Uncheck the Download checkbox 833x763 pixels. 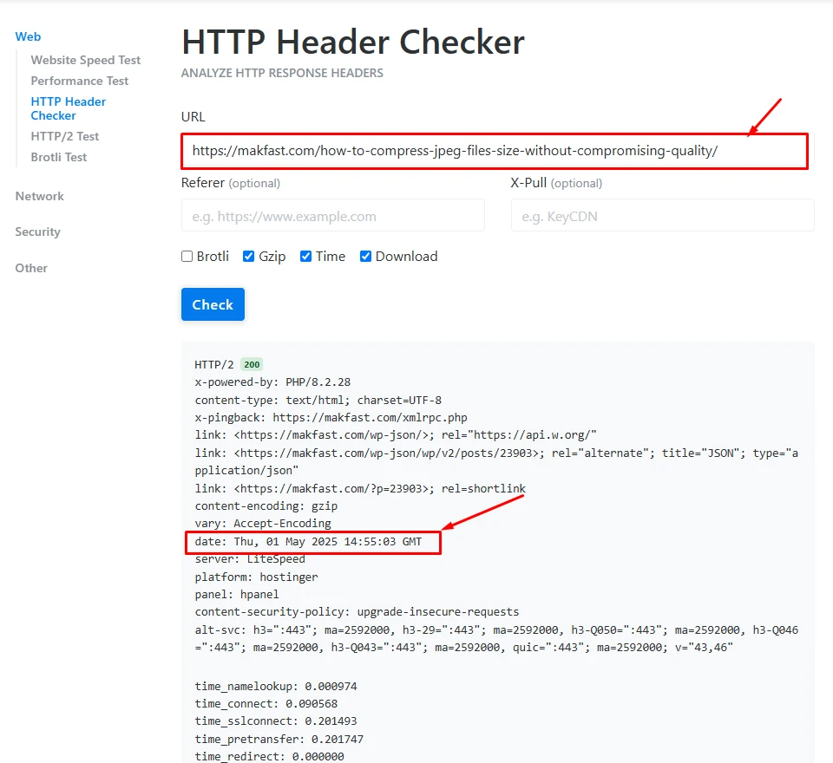click(x=365, y=257)
